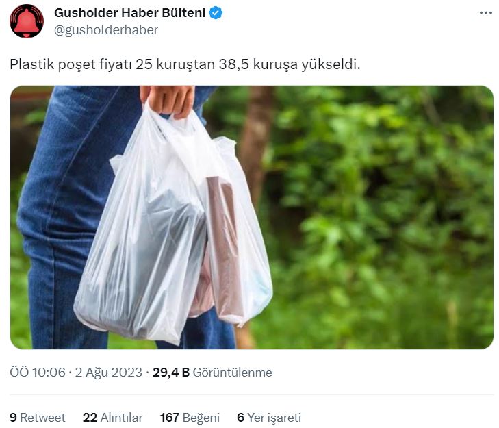Click the ÖÖ 10:06 timestamp

(38, 373)
